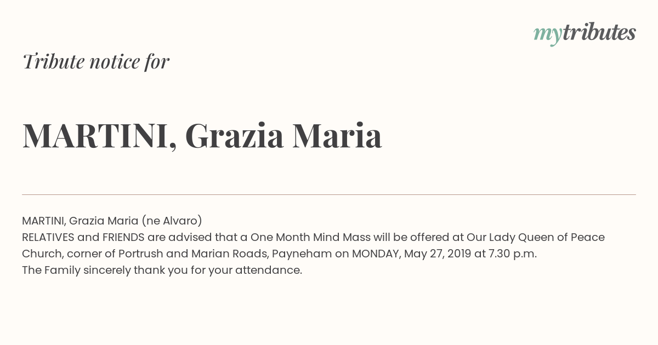Click "The Family sincerely thank you" line
Screen dimensions: 658x345
[103, 271]
